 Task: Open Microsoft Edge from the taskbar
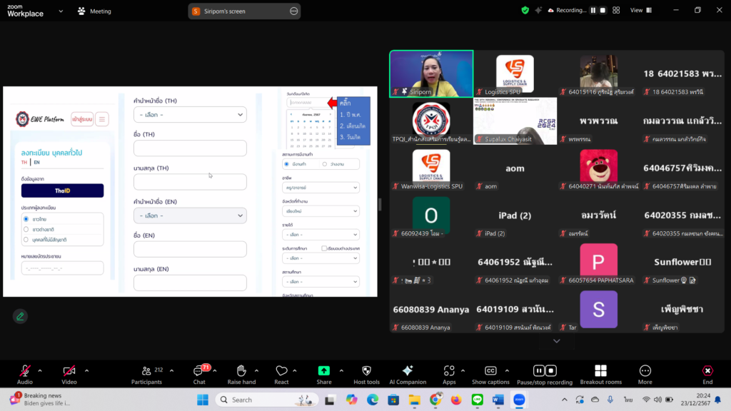pyautogui.click(x=373, y=400)
